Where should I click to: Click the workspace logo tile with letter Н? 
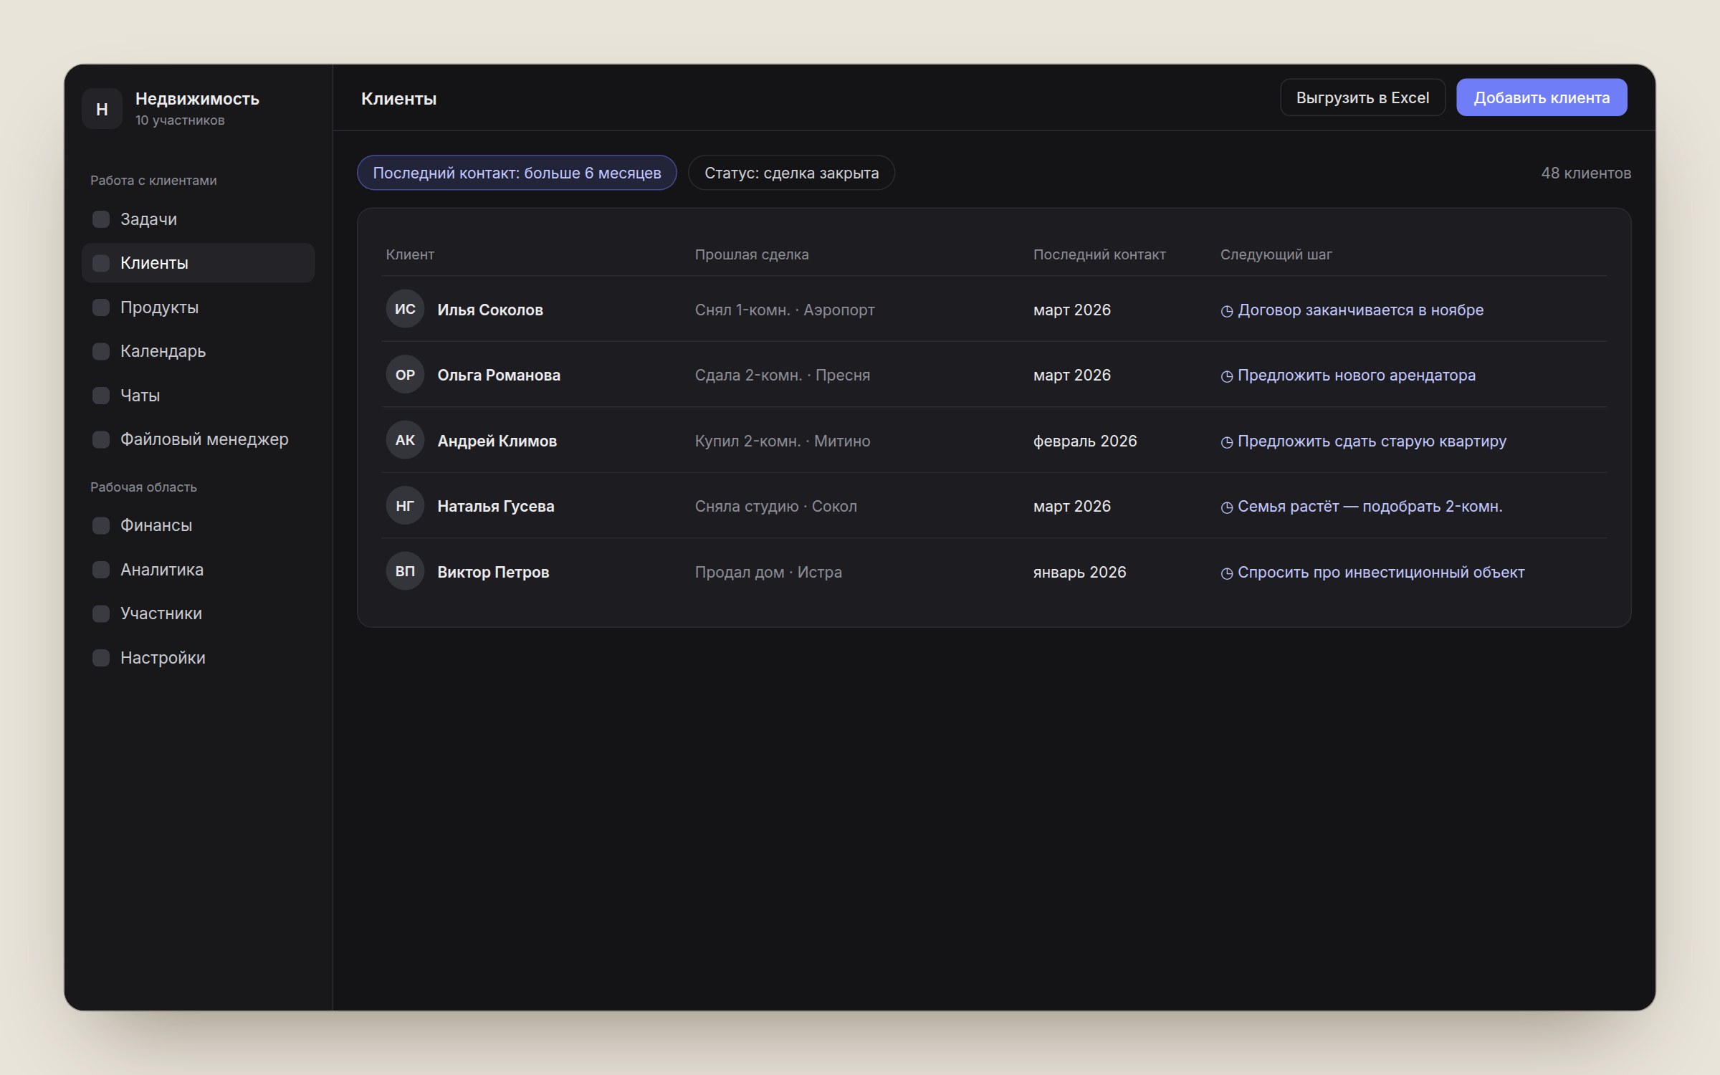102,109
